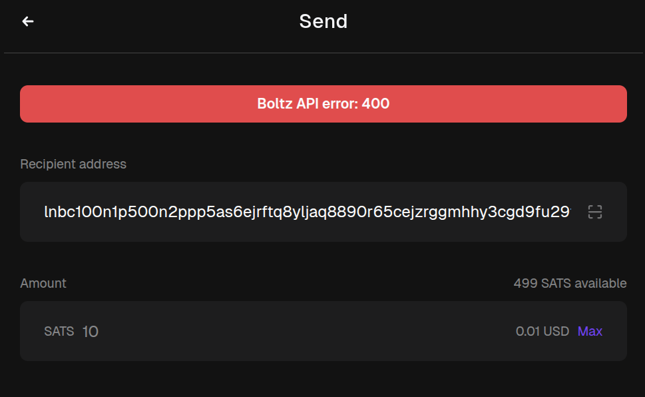Click the SATS unit label in the amount field
This screenshot has height=397, width=645.
(x=59, y=331)
